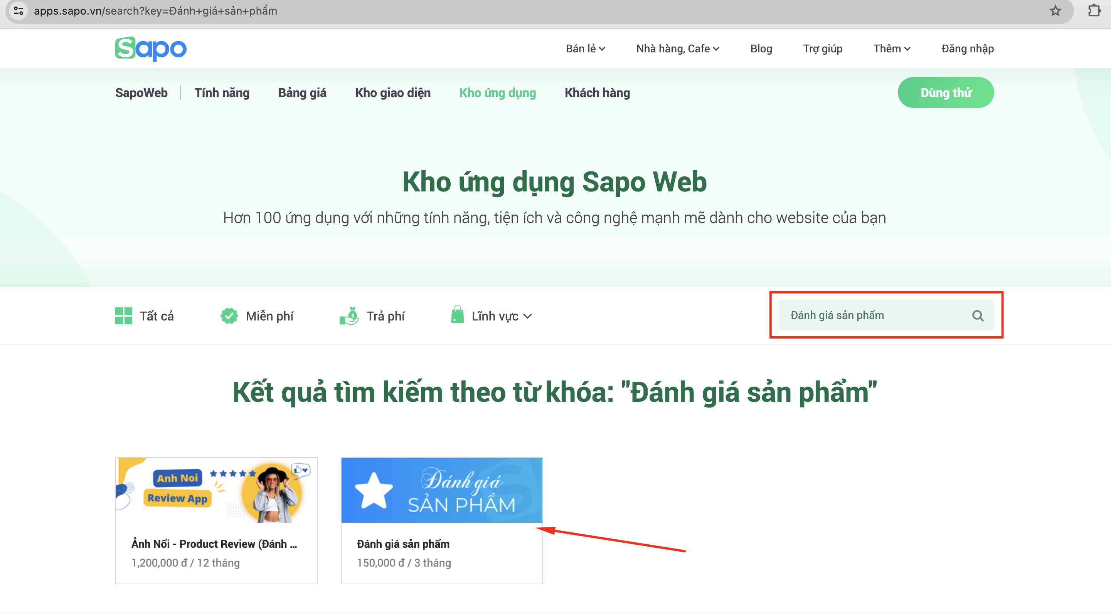
Task: Expand the Thêm dropdown menu
Action: (892, 49)
